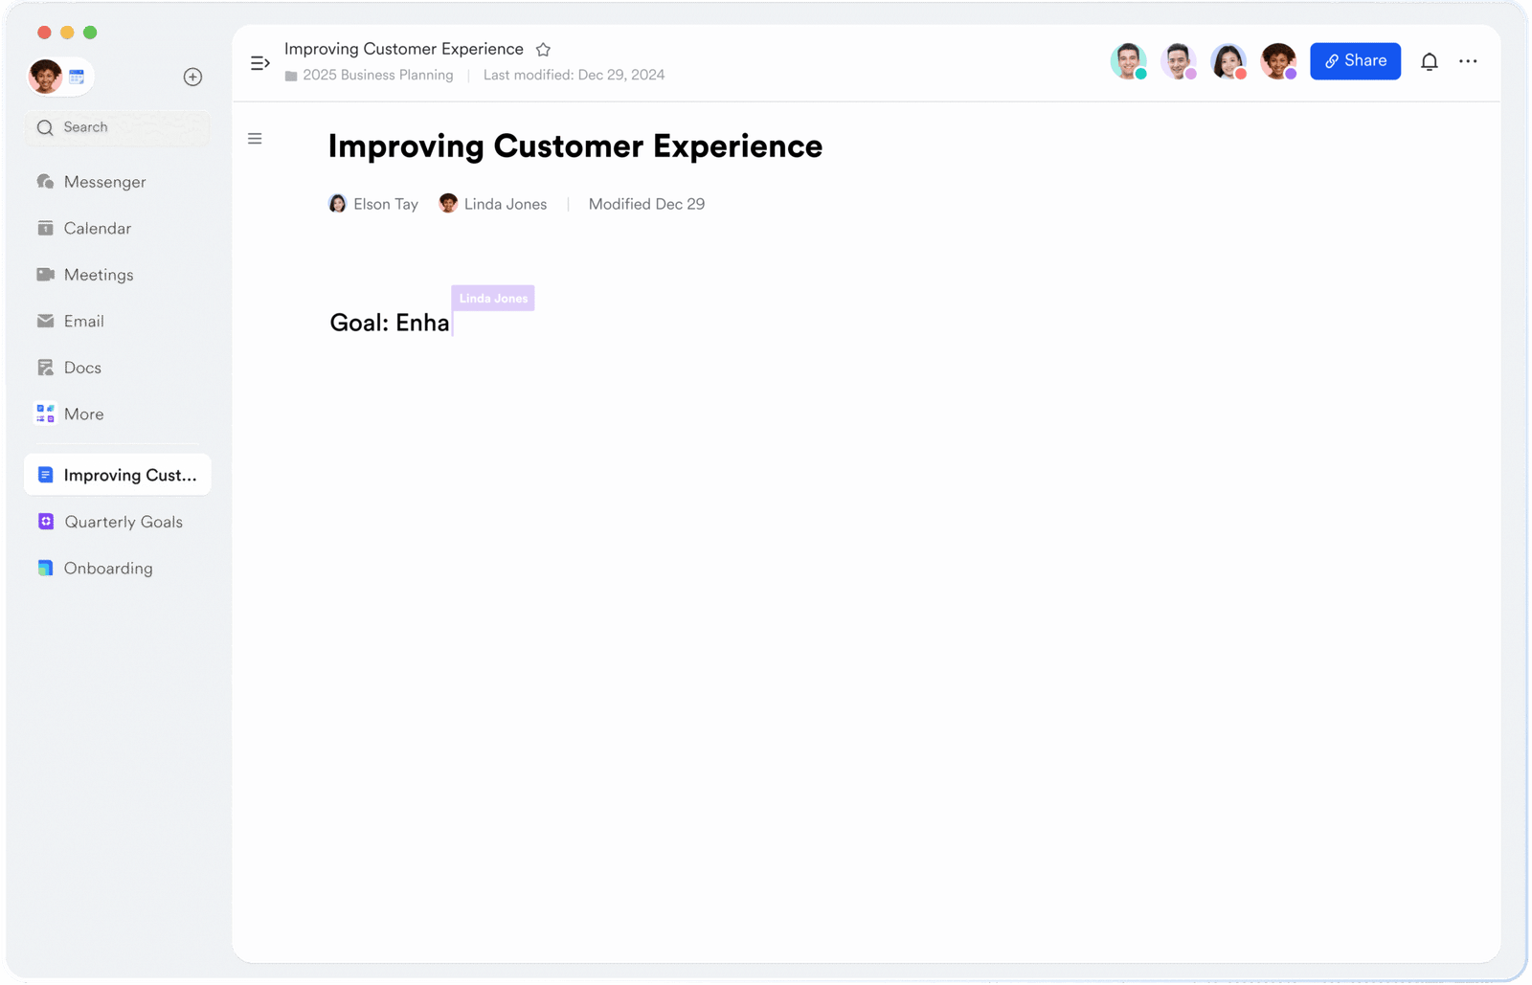Star the Improving Customer Experience document
The image size is (1532, 985).
tap(543, 50)
